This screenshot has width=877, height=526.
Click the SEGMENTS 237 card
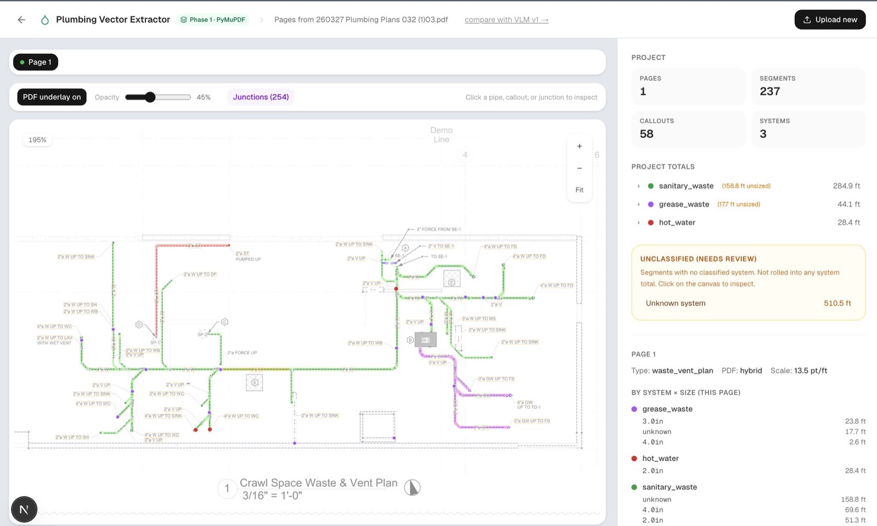coord(808,86)
